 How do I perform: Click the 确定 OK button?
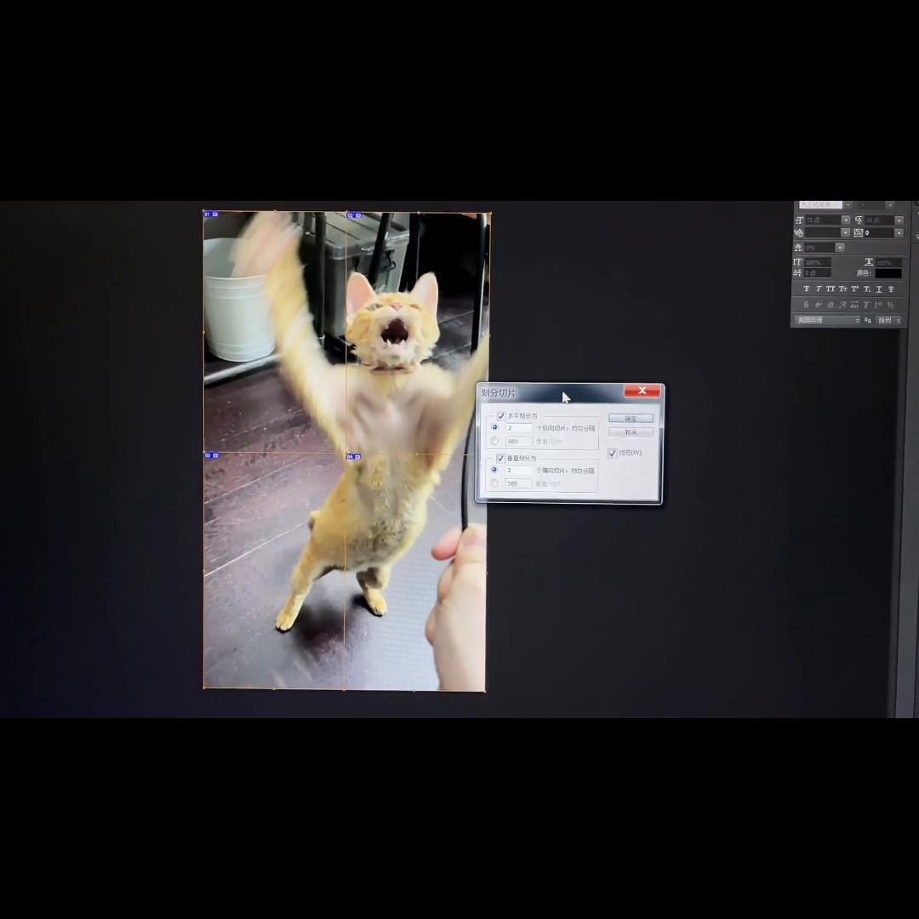pos(631,419)
